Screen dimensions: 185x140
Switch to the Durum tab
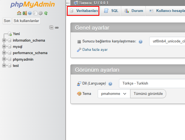(133, 11)
